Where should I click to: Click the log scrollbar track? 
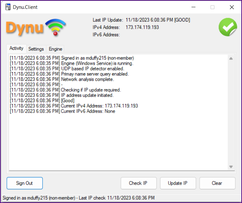[231, 113]
